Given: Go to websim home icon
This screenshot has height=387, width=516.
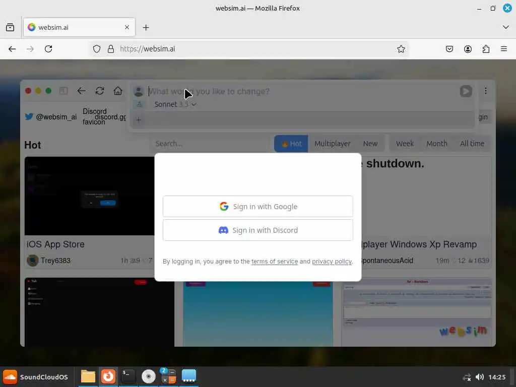Looking at the screenshot, I should pos(118,91).
